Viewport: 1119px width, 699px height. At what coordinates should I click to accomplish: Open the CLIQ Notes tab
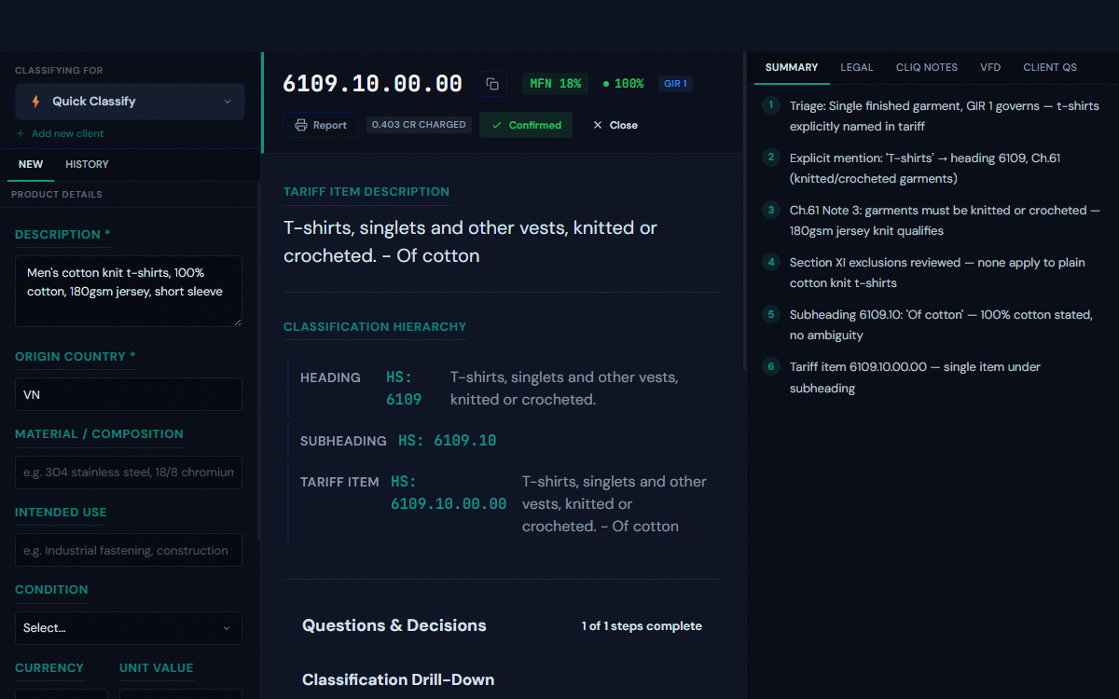pyautogui.click(x=926, y=67)
